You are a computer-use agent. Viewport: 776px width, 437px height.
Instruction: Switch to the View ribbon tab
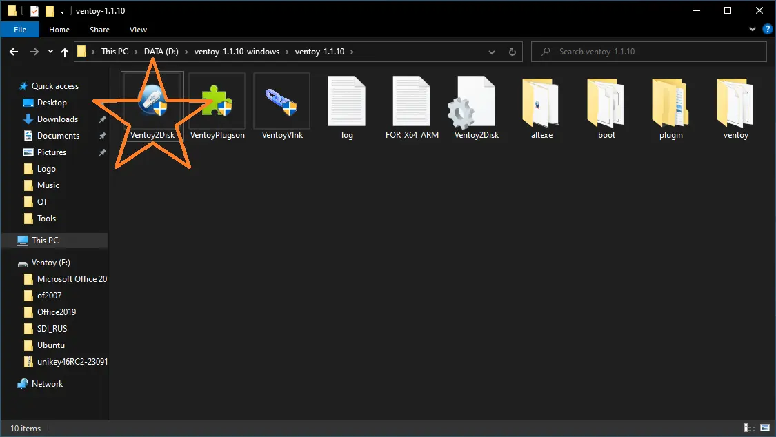click(138, 30)
